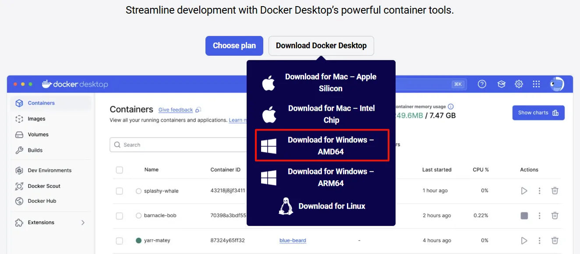
Task: Click the Windows logo beside AMD64
Action: click(269, 146)
